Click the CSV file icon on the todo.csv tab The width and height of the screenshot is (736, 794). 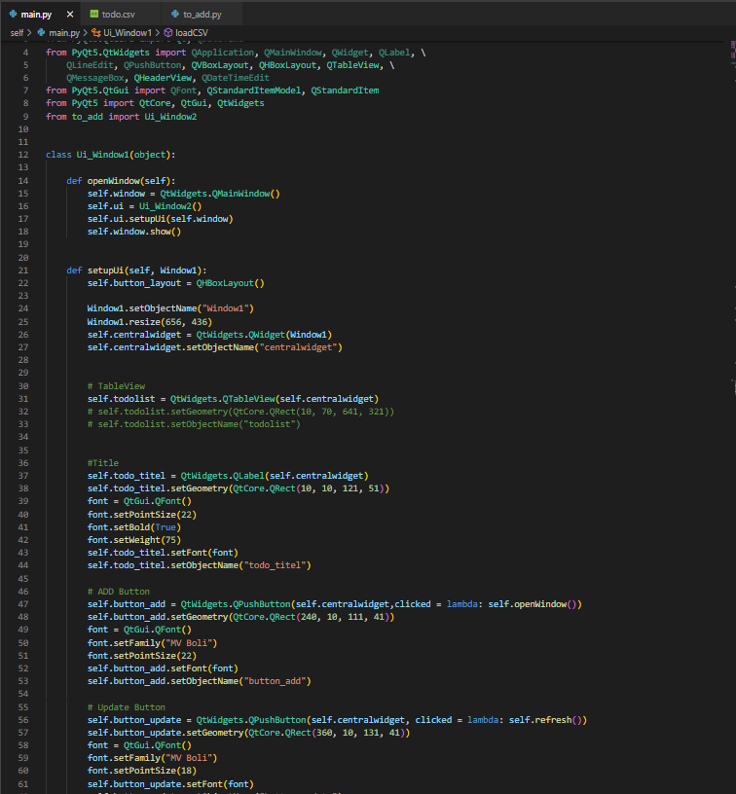94,15
